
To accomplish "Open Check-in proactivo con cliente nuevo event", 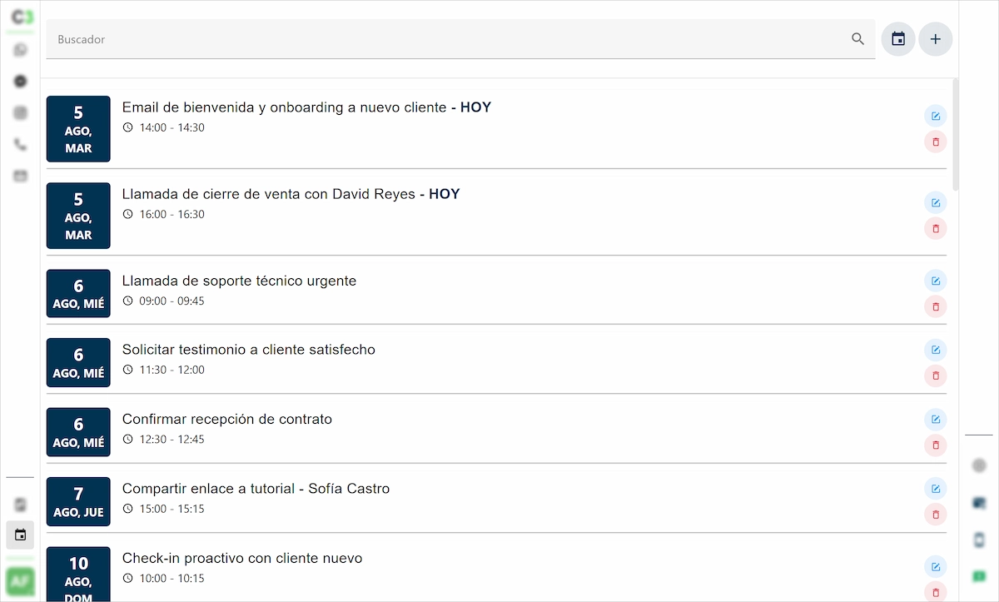I will (x=242, y=559).
